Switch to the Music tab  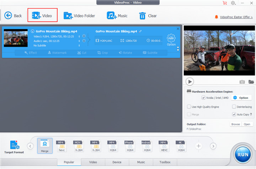pyautogui.click(x=141, y=162)
